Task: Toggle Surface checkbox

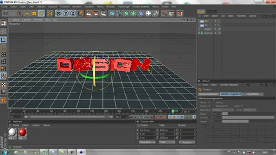Action: [209, 106]
